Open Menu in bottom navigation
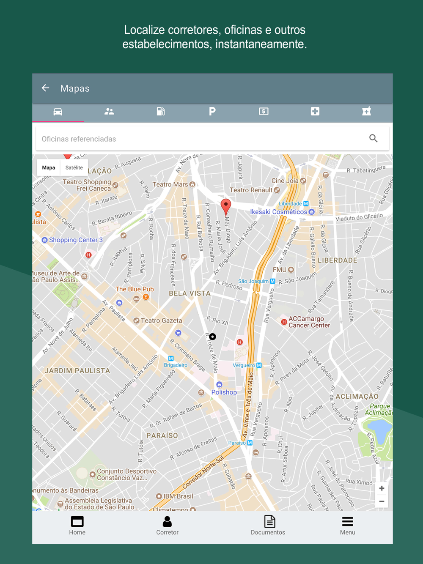 coord(348,526)
